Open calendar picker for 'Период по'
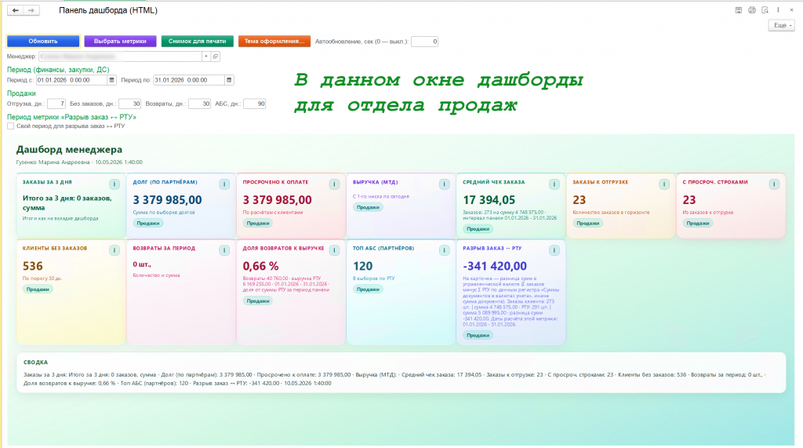This screenshot has height=448, width=803. pos(229,80)
